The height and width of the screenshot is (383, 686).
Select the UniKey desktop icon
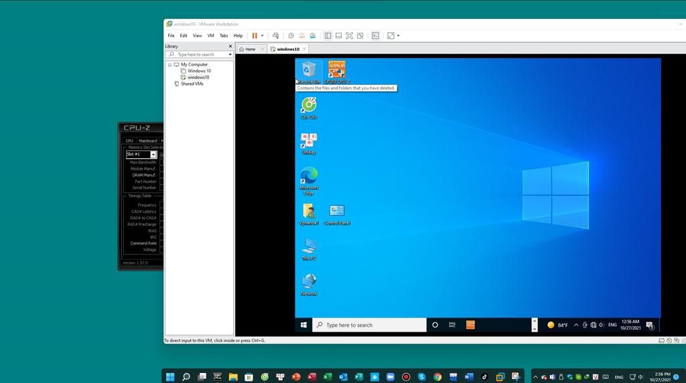[x=309, y=143]
